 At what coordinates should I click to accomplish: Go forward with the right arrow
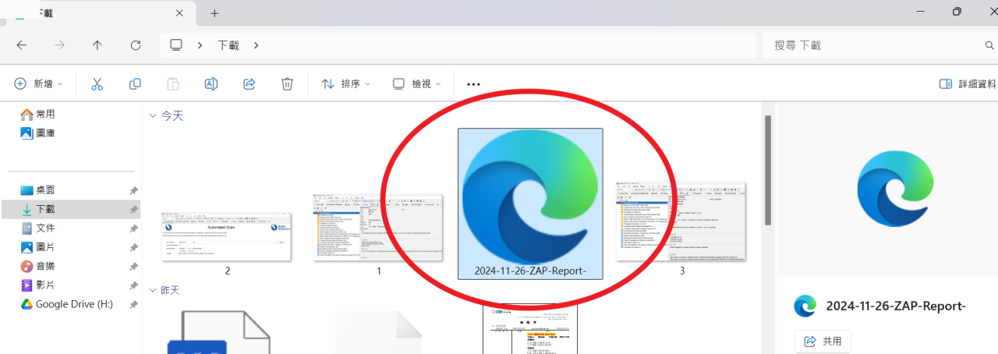click(x=59, y=45)
